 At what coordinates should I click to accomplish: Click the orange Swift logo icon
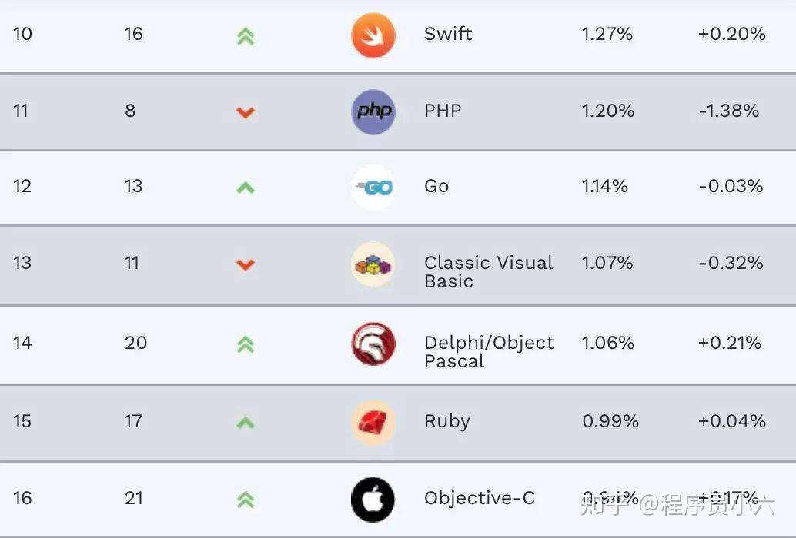(373, 35)
